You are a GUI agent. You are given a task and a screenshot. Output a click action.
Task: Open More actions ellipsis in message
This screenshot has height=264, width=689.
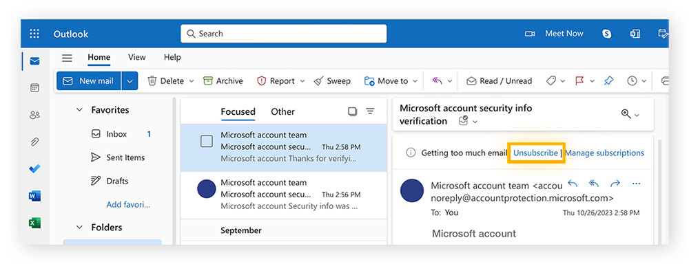pyautogui.click(x=636, y=184)
